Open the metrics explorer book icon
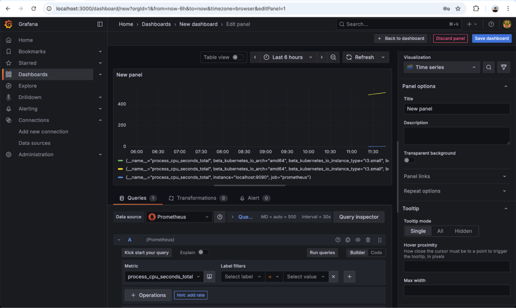The image size is (516, 308). [x=210, y=276]
